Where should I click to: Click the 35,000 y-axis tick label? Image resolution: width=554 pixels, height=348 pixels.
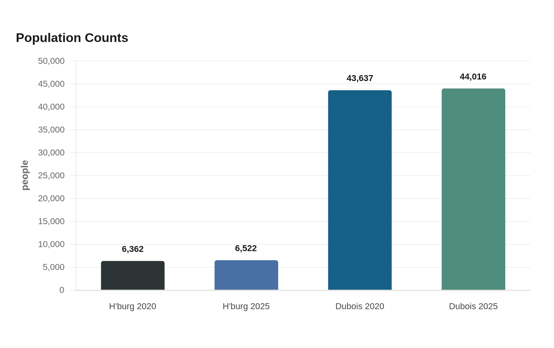[x=51, y=130]
